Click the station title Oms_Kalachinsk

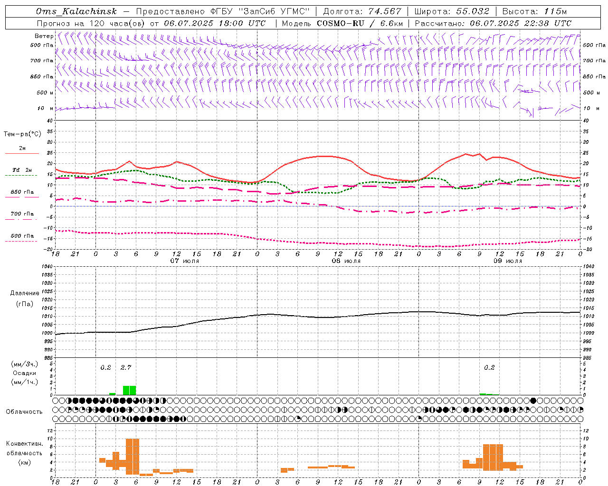[76, 11]
